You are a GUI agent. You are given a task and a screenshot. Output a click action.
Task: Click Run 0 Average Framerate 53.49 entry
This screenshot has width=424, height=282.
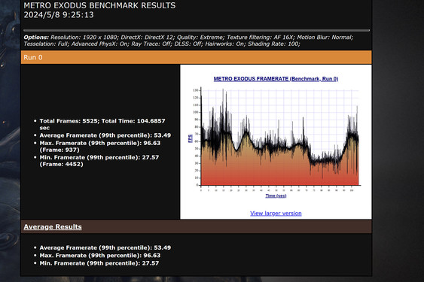[105, 135]
